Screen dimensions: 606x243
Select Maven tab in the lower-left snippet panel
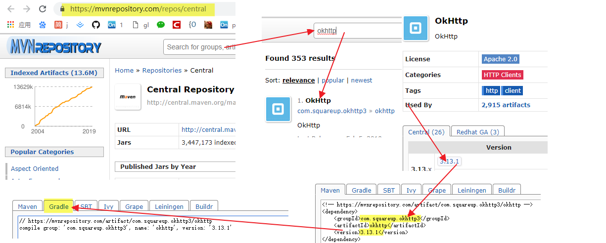(28, 206)
